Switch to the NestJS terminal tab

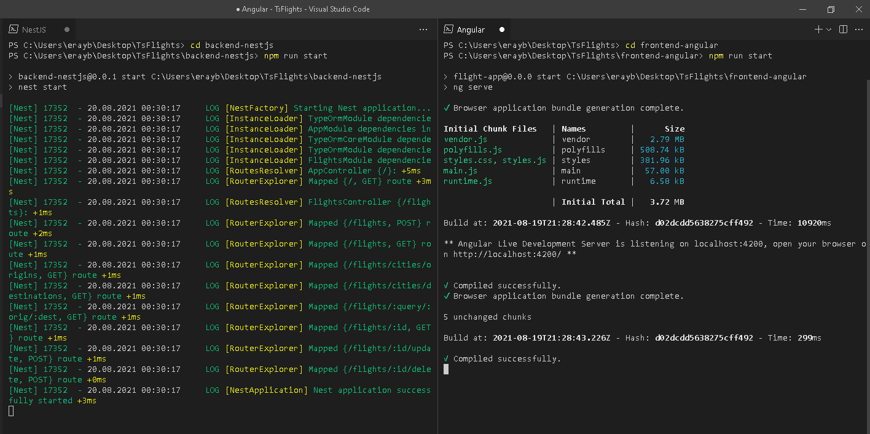click(34, 30)
